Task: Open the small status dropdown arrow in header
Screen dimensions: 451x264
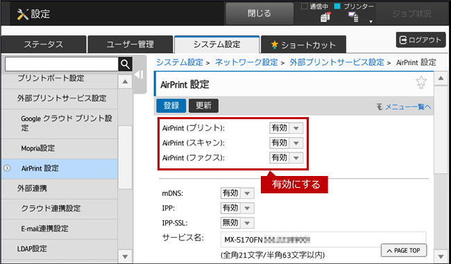Action: coord(371,21)
